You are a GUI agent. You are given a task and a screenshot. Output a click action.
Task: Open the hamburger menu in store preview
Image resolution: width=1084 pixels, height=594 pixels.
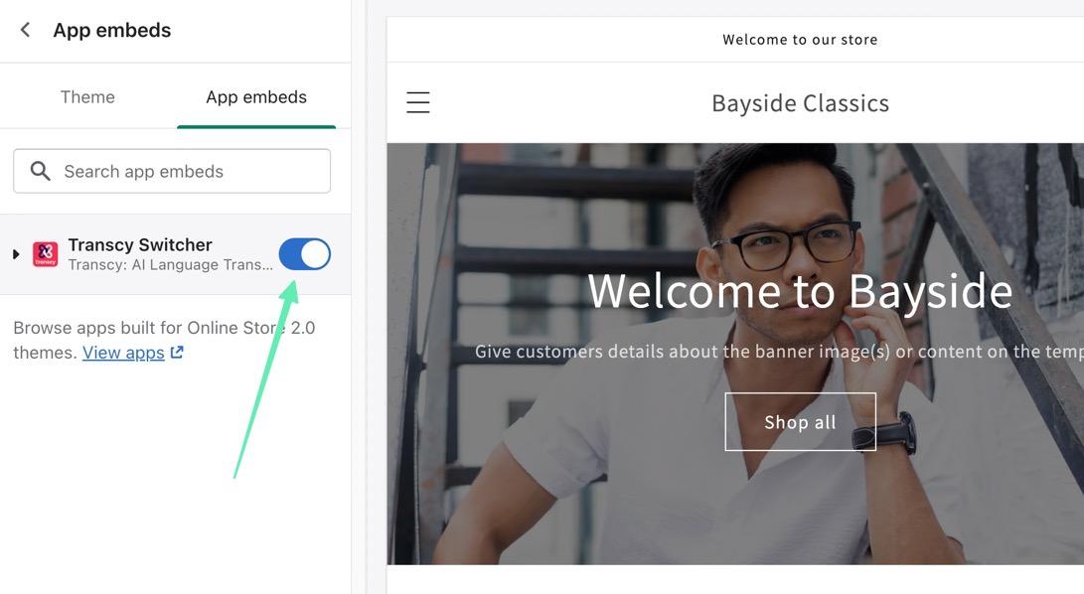pos(417,102)
